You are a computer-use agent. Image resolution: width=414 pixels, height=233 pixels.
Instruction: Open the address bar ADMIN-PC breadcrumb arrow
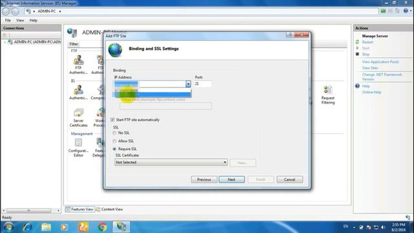[x=60, y=12]
